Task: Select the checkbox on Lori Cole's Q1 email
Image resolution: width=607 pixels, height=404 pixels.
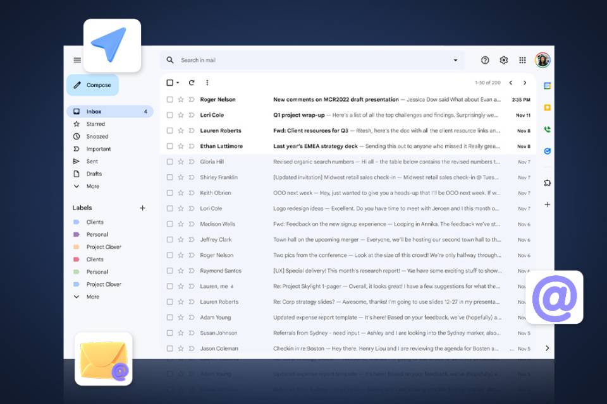Action: [169, 114]
